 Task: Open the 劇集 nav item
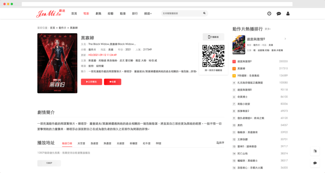coord(98,13)
